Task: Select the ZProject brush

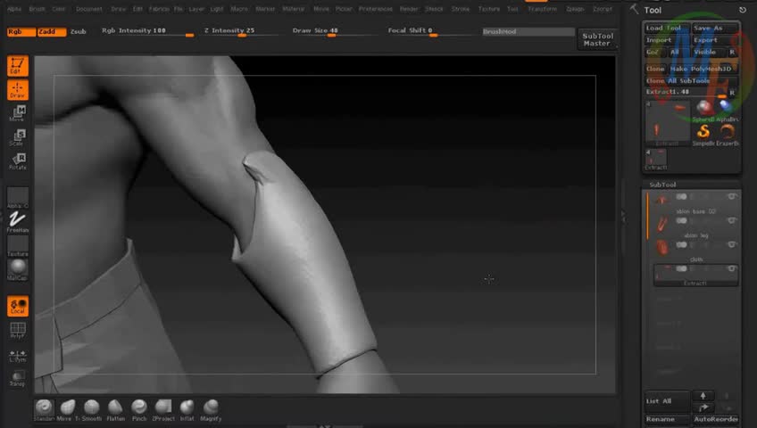Action: 163,411
